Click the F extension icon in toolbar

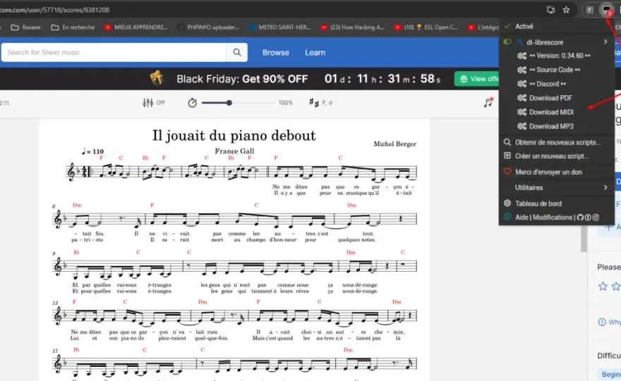click(590, 11)
